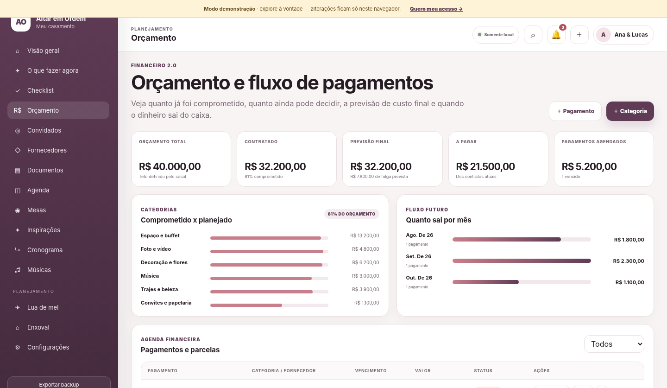Click the Mesas sidebar icon
Image resolution: width=667 pixels, height=388 pixels.
tap(18, 210)
